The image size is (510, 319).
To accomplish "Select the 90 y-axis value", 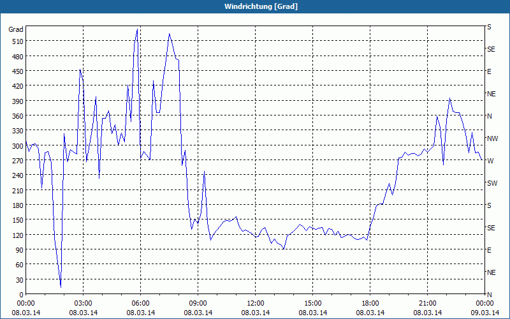I will click(20, 250).
